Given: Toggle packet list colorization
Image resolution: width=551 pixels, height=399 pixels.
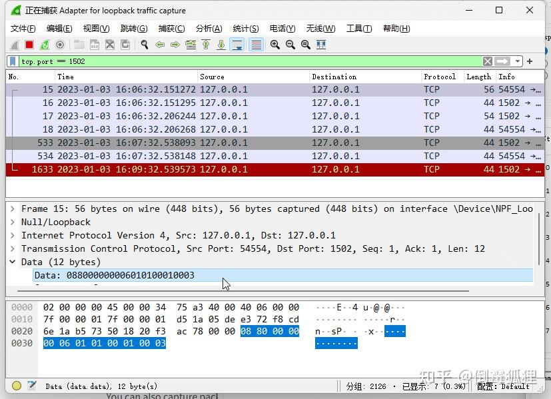Looking at the screenshot, I should (x=256, y=45).
